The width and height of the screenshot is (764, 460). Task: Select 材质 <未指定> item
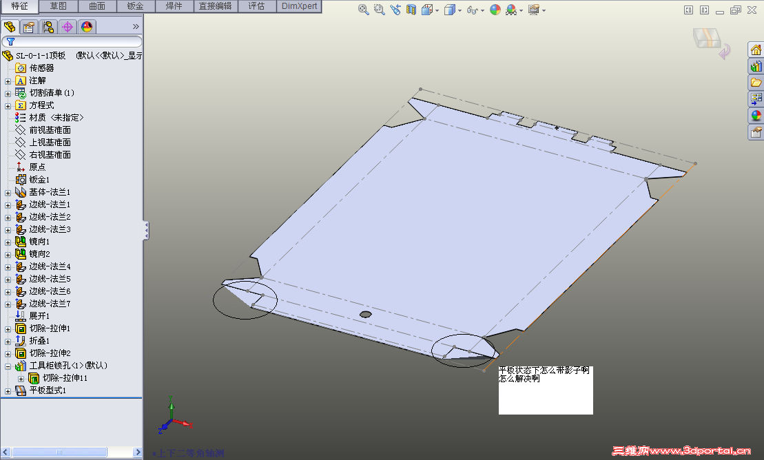[x=56, y=118]
